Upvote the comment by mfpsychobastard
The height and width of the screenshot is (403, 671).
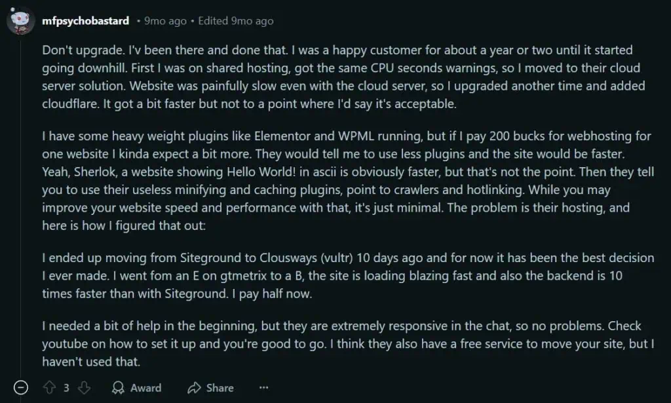click(x=49, y=388)
